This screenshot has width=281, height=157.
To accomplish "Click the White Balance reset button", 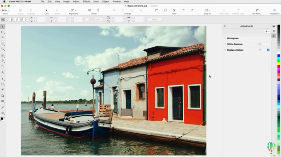I will click(264, 44).
